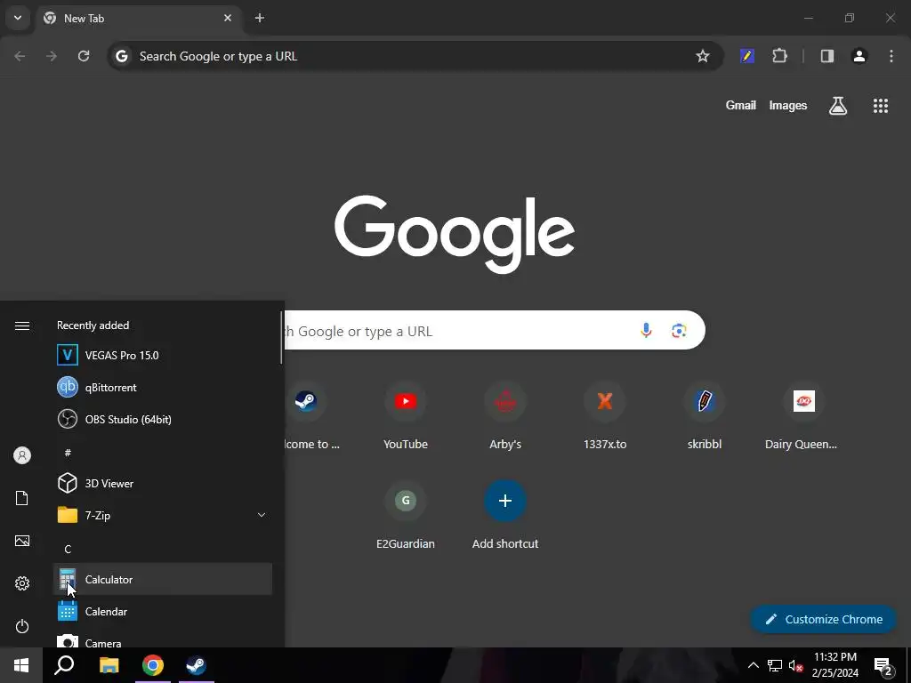This screenshot has height=683, width=911.
Task: Close the New Tab tab
Action: click(x=228, y=18)
